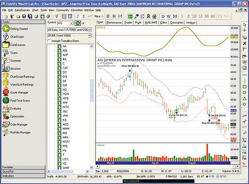
Task: Open the Symbol dropdown
Action: click(71, 23)
